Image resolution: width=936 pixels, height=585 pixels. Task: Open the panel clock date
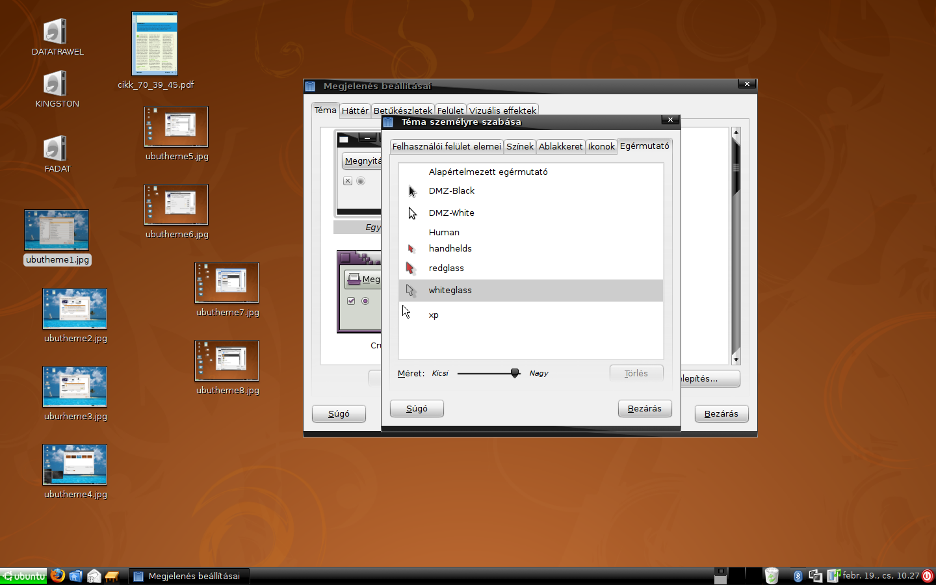881,576
